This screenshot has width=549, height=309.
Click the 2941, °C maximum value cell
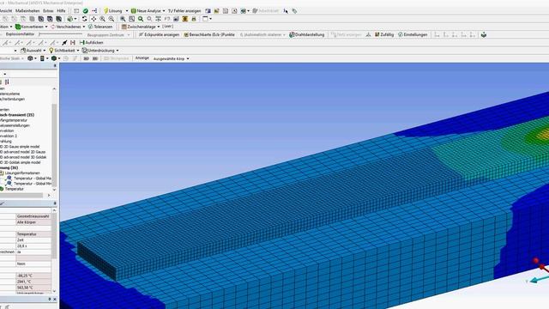(x=33, y=282)
